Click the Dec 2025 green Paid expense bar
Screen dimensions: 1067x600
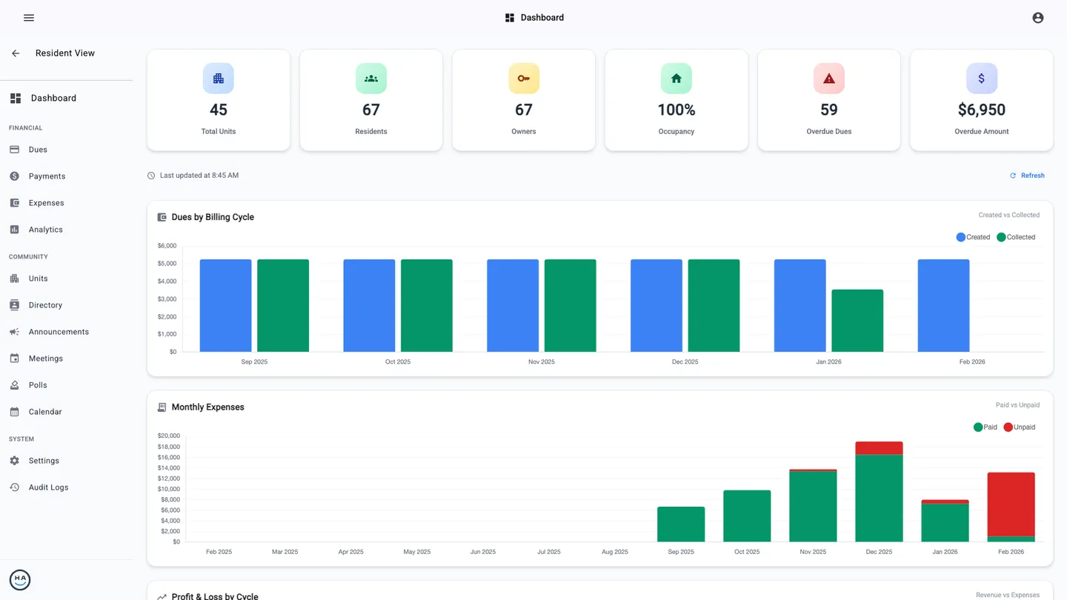pos(879,499)
